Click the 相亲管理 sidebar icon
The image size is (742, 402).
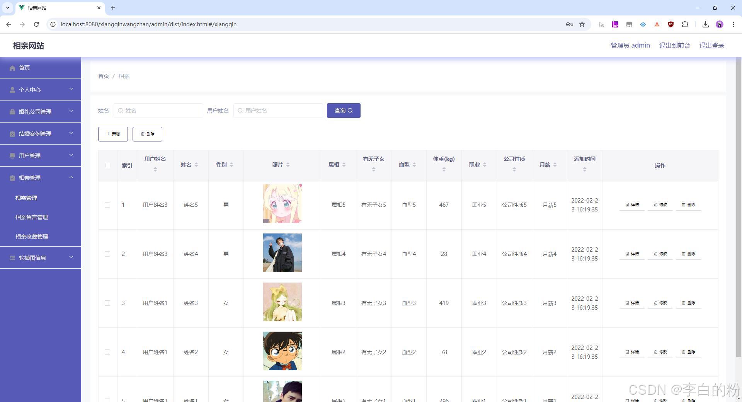tap(12, 178)
